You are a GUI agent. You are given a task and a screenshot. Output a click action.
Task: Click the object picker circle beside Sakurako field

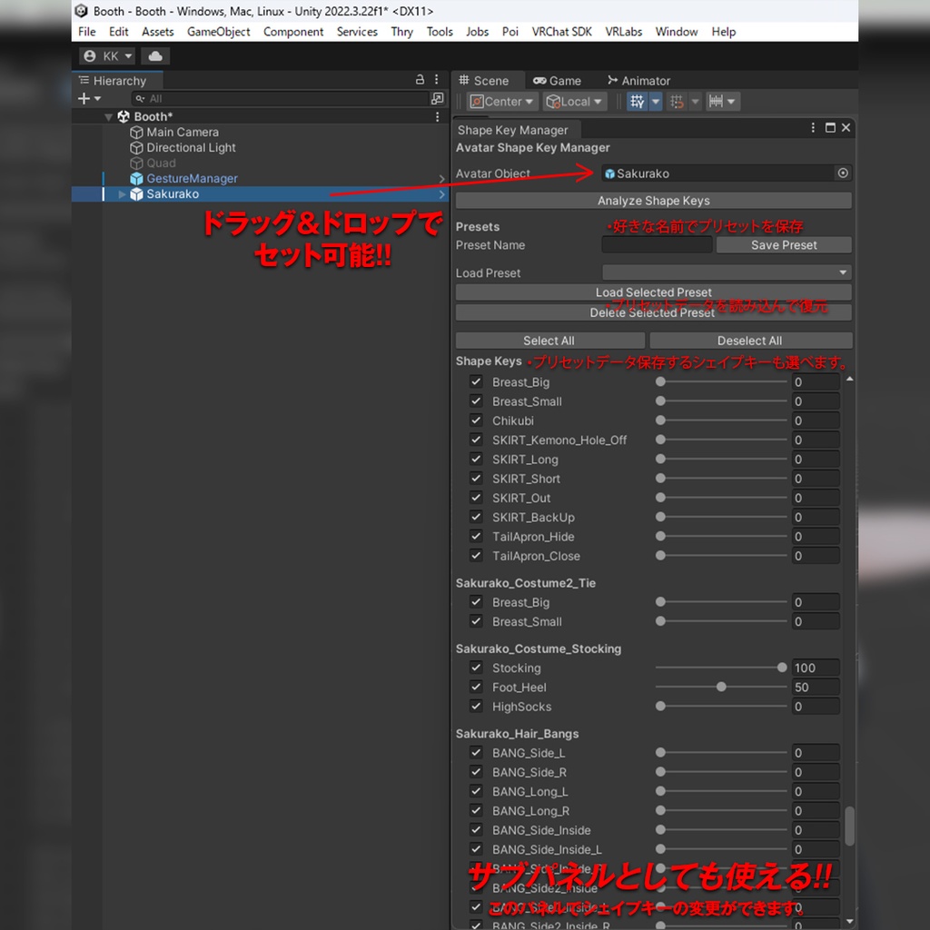(843, 173)
